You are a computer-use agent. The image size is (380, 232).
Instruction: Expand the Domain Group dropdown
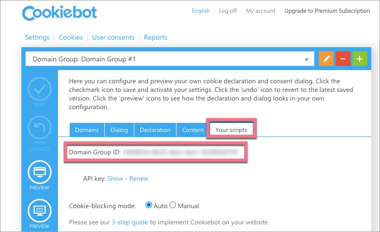[306, 59]
